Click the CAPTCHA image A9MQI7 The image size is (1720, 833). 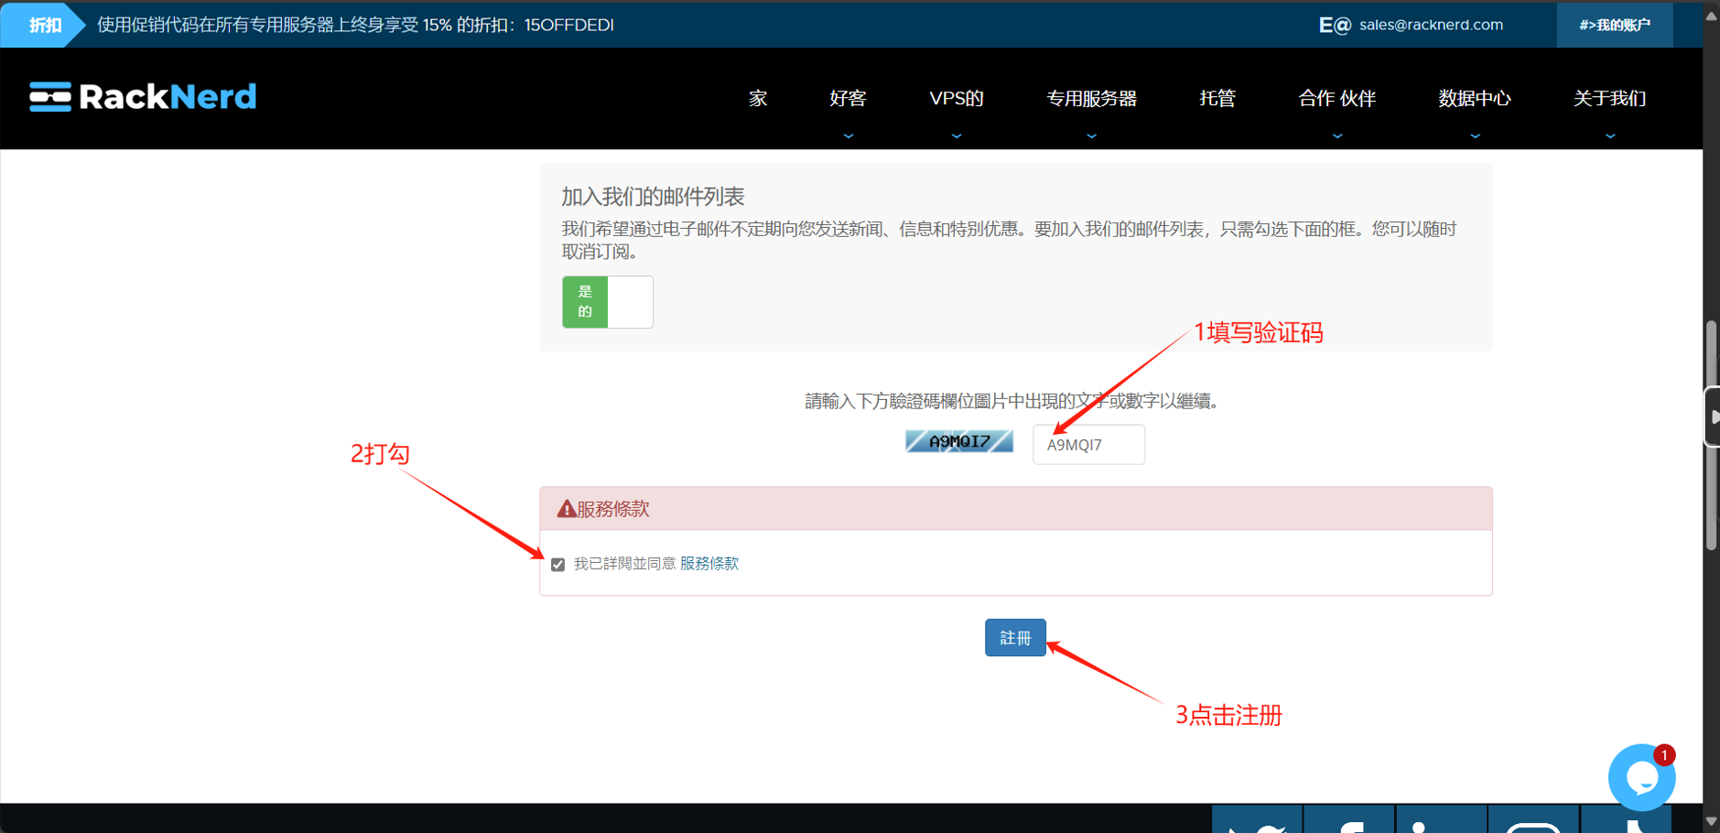click(958, 441)
